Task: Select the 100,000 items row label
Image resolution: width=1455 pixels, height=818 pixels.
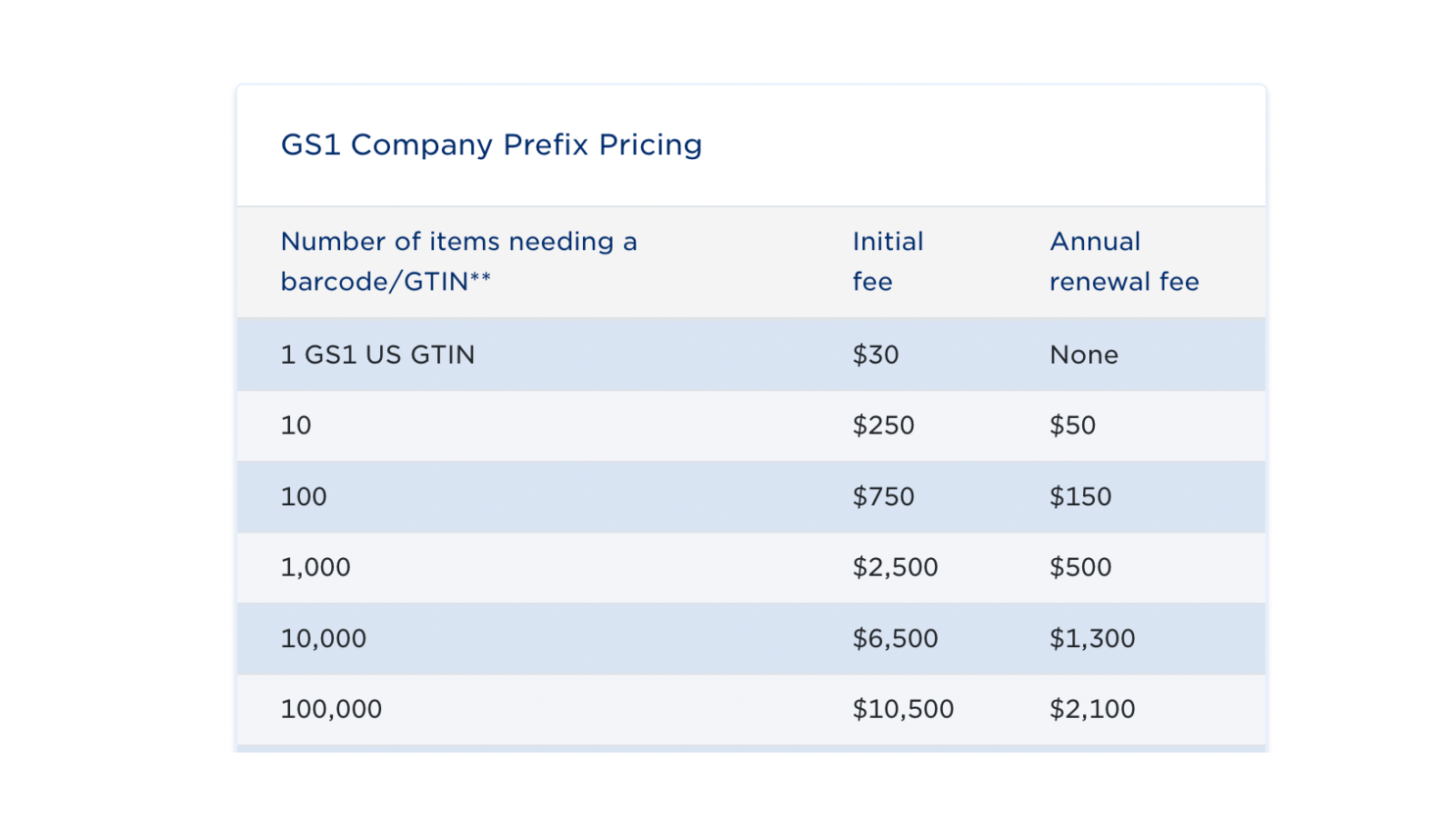Action: click(x=331, y=709)
